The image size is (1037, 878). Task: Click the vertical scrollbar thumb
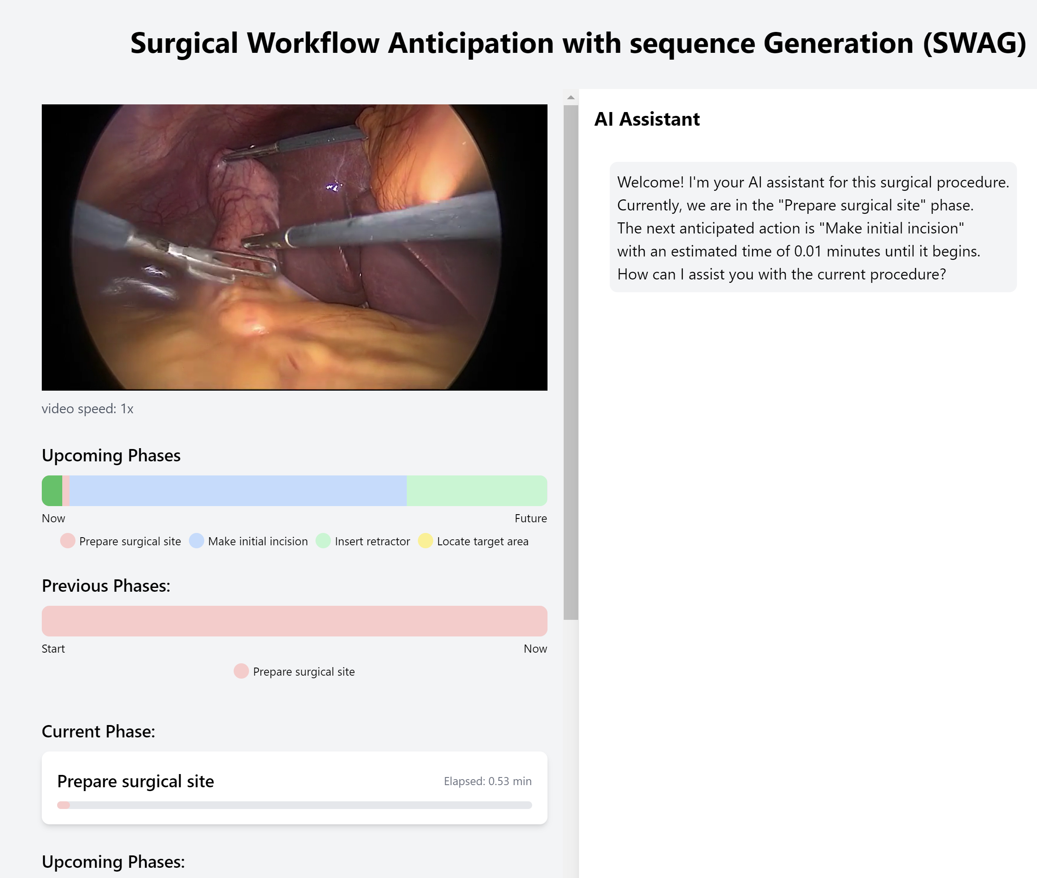pos(571,363)
